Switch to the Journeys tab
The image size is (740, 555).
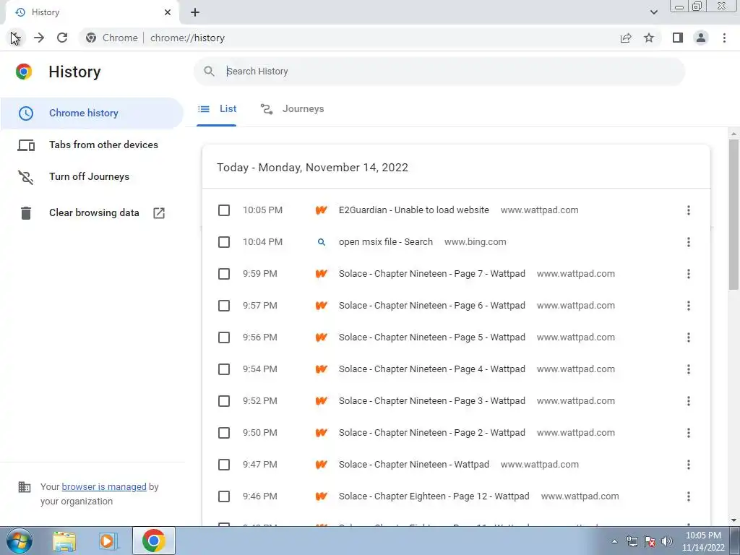pos(292,109)
